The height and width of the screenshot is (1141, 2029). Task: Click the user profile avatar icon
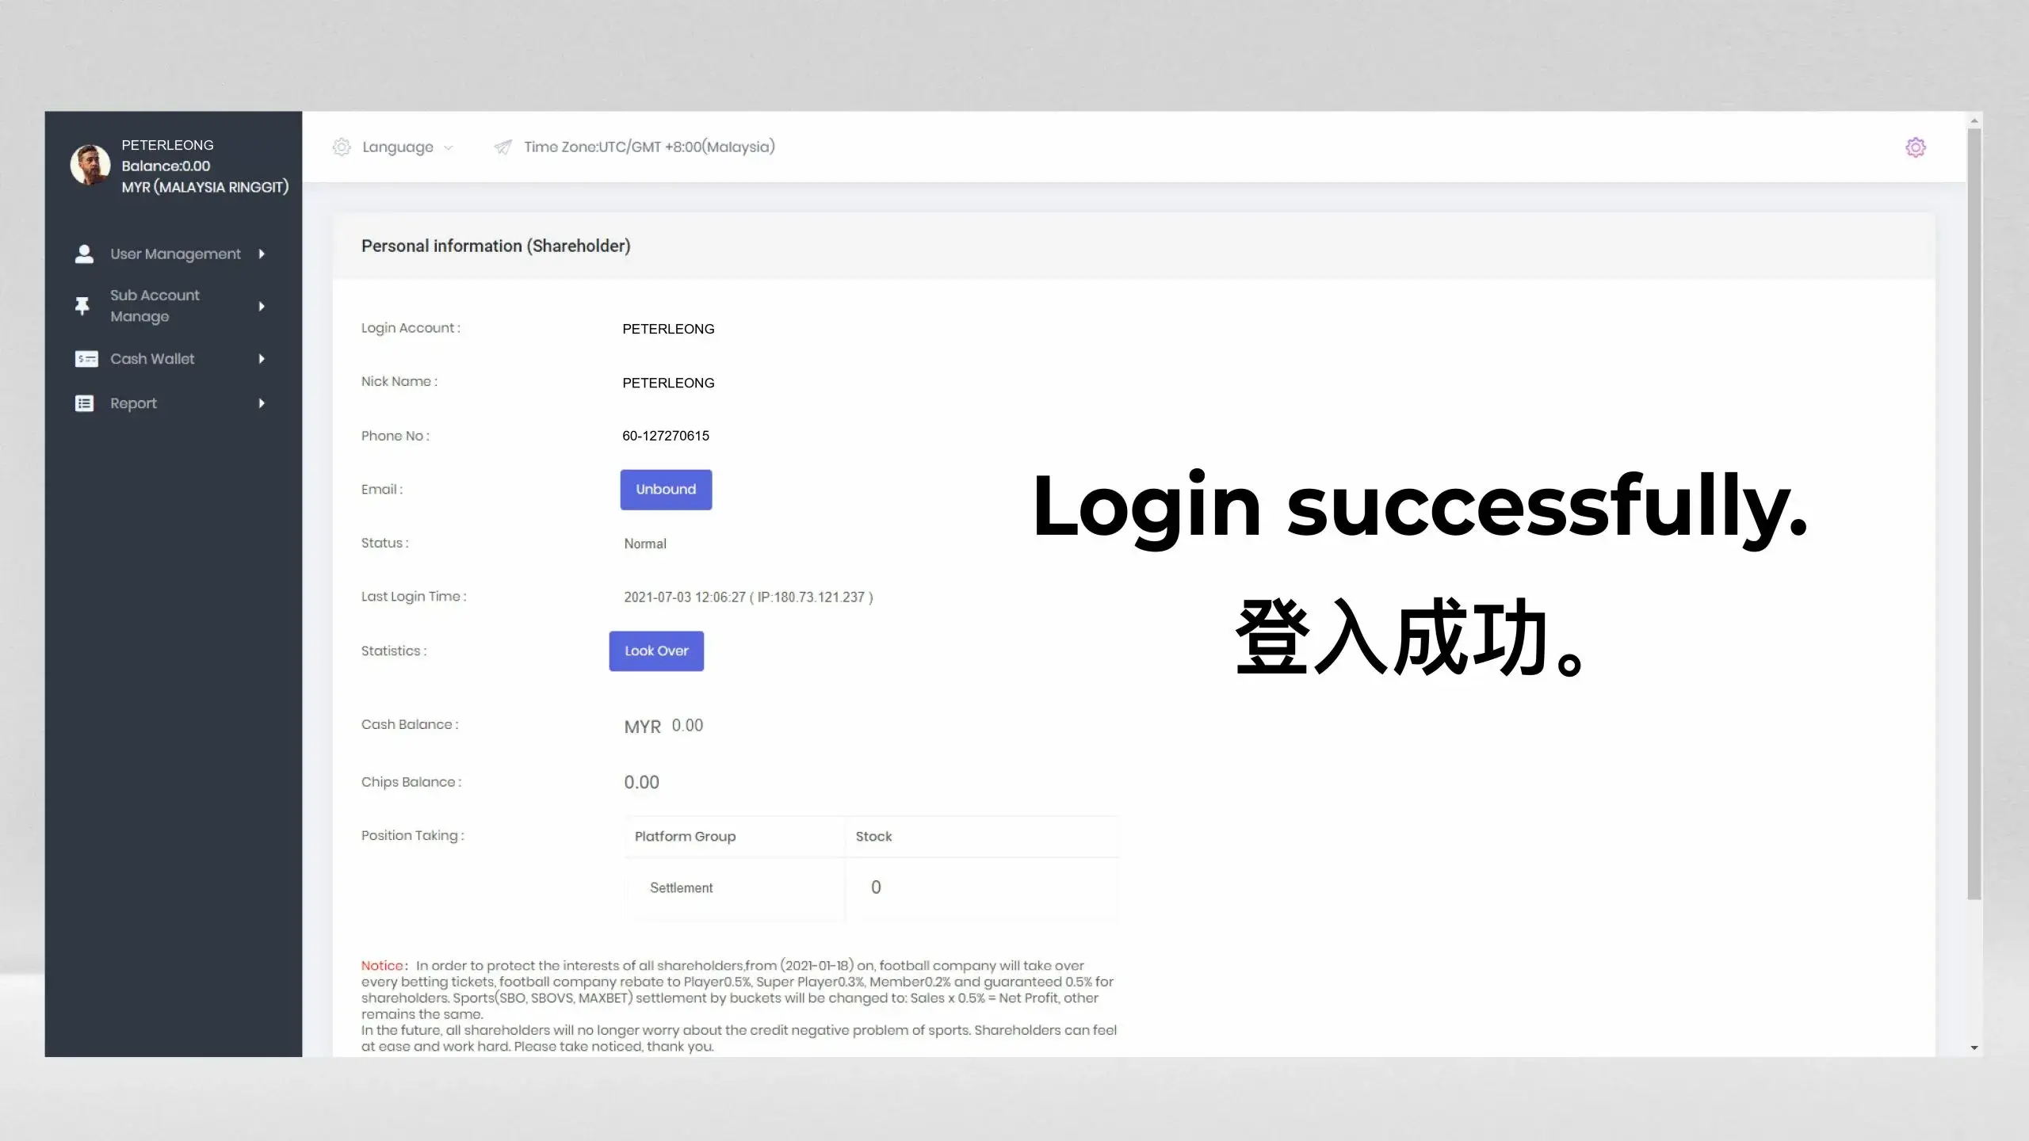tap(90, 163)
